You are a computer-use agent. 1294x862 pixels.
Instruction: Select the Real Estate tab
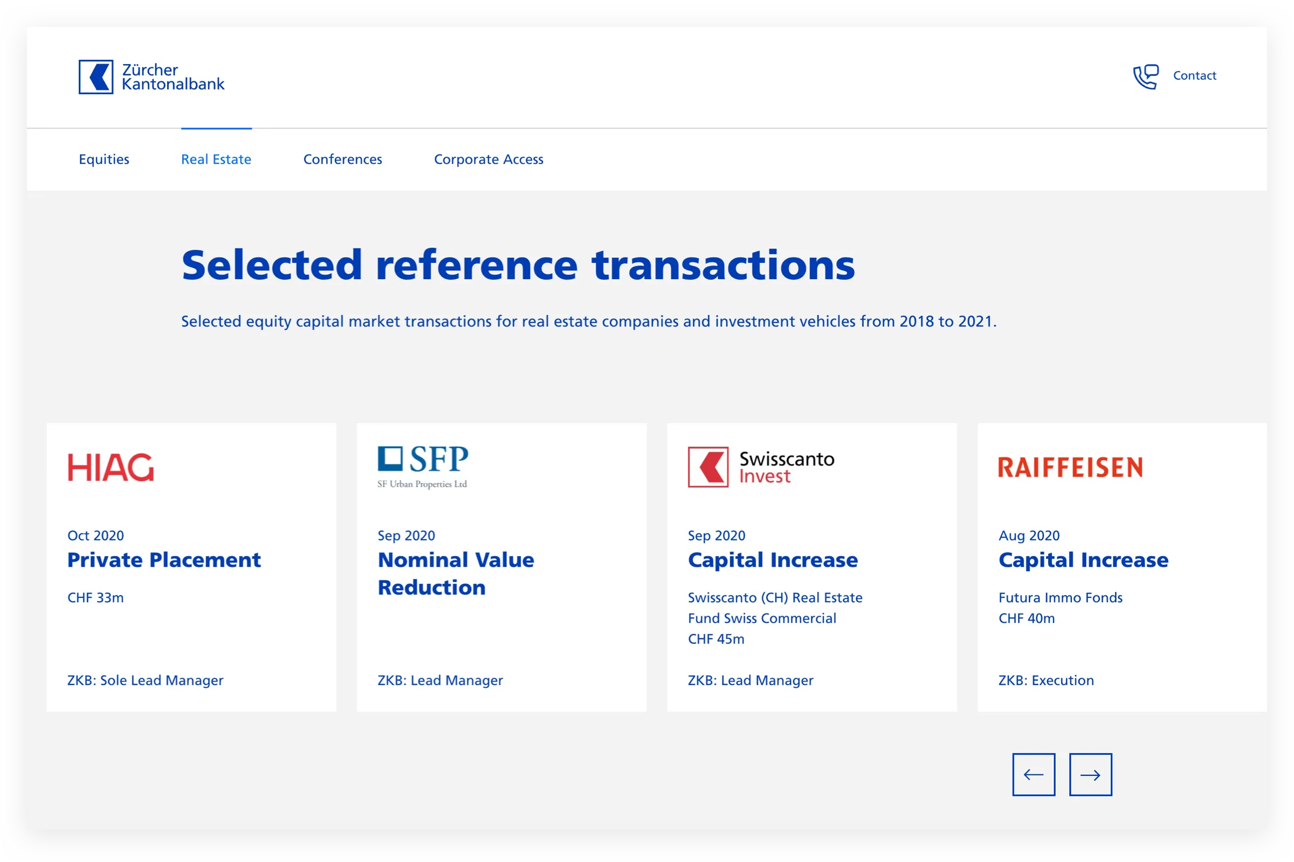tap(216, 159)
